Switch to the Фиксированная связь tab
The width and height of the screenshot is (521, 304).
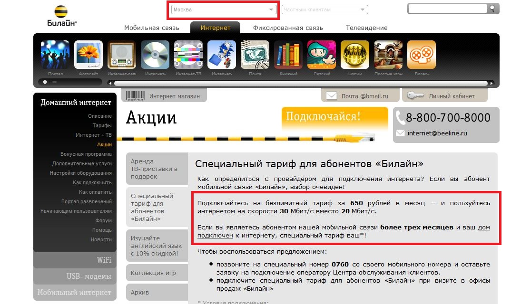[288, 28]
